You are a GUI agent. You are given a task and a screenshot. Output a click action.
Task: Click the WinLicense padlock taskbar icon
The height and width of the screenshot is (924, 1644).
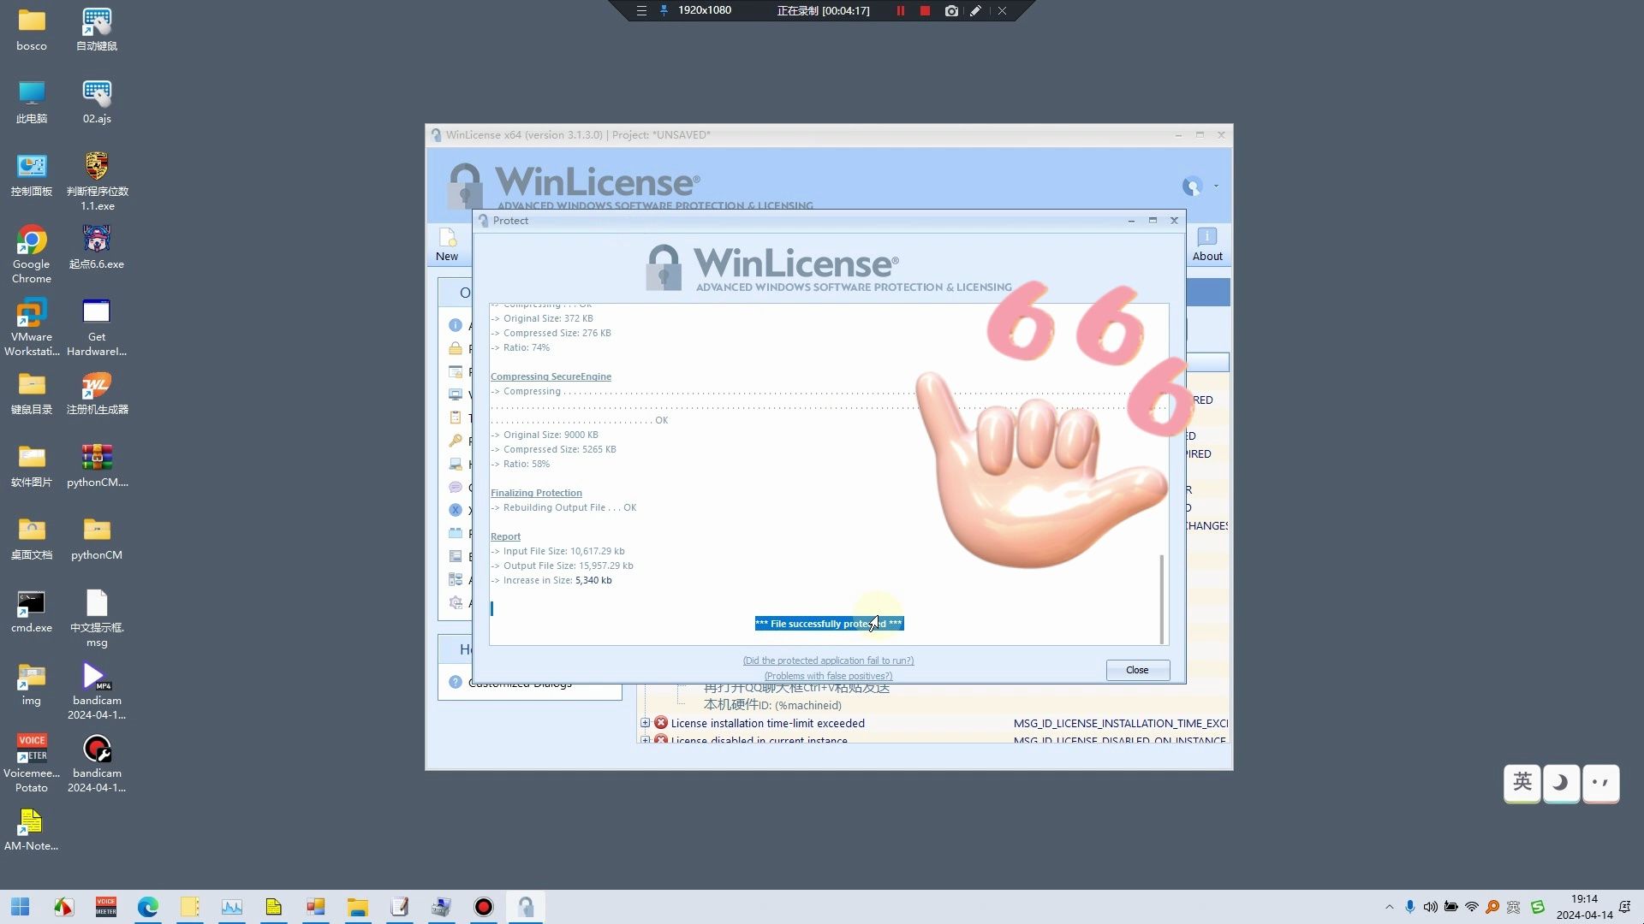click(x=526, y=907)
